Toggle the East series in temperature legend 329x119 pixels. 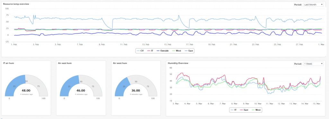pos(189,50)
